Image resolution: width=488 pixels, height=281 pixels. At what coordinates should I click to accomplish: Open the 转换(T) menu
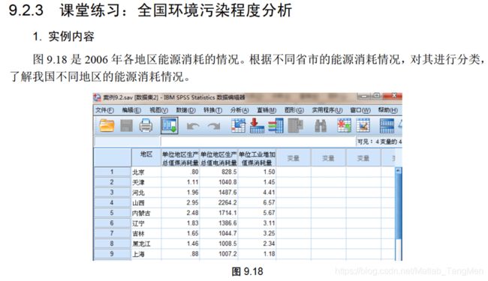213,110
